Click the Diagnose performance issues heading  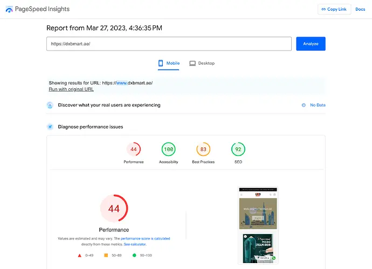coord(91,127)
